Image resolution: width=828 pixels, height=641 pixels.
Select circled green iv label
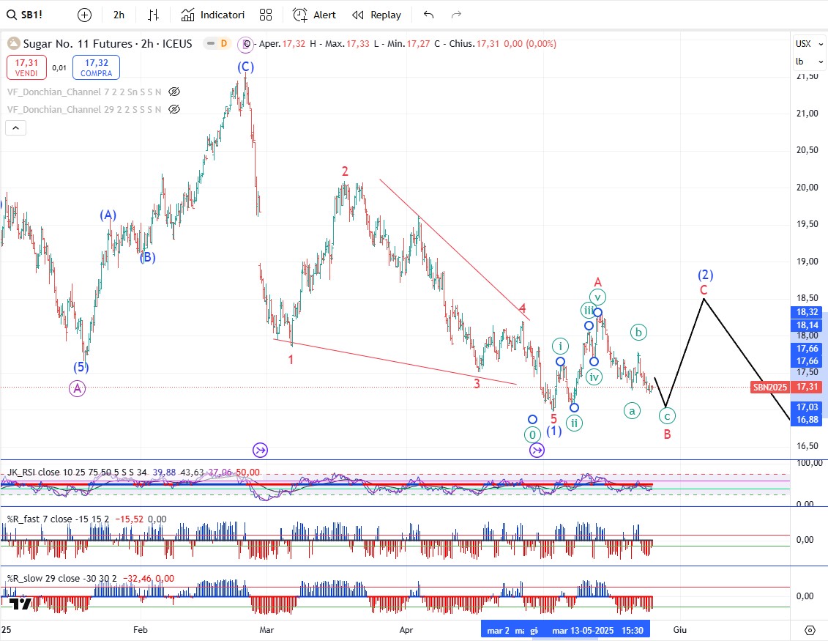click(594, 377)
